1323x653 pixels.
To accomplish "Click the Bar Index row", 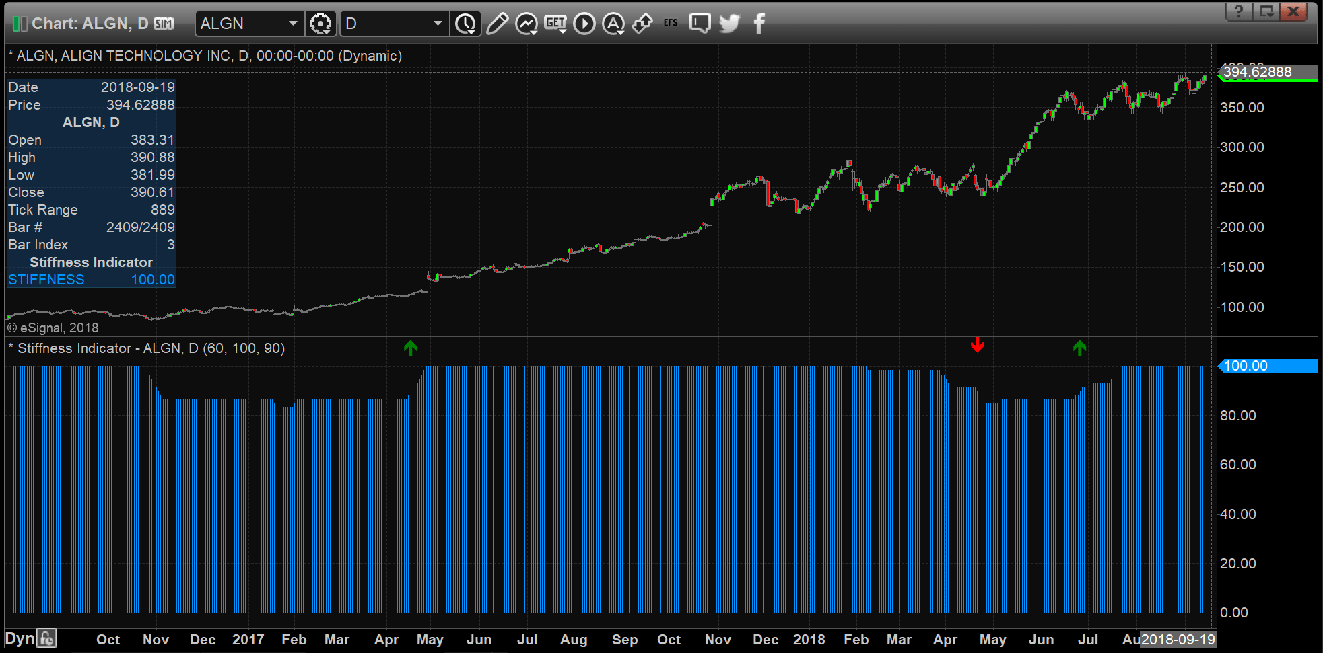I will 92,245.
